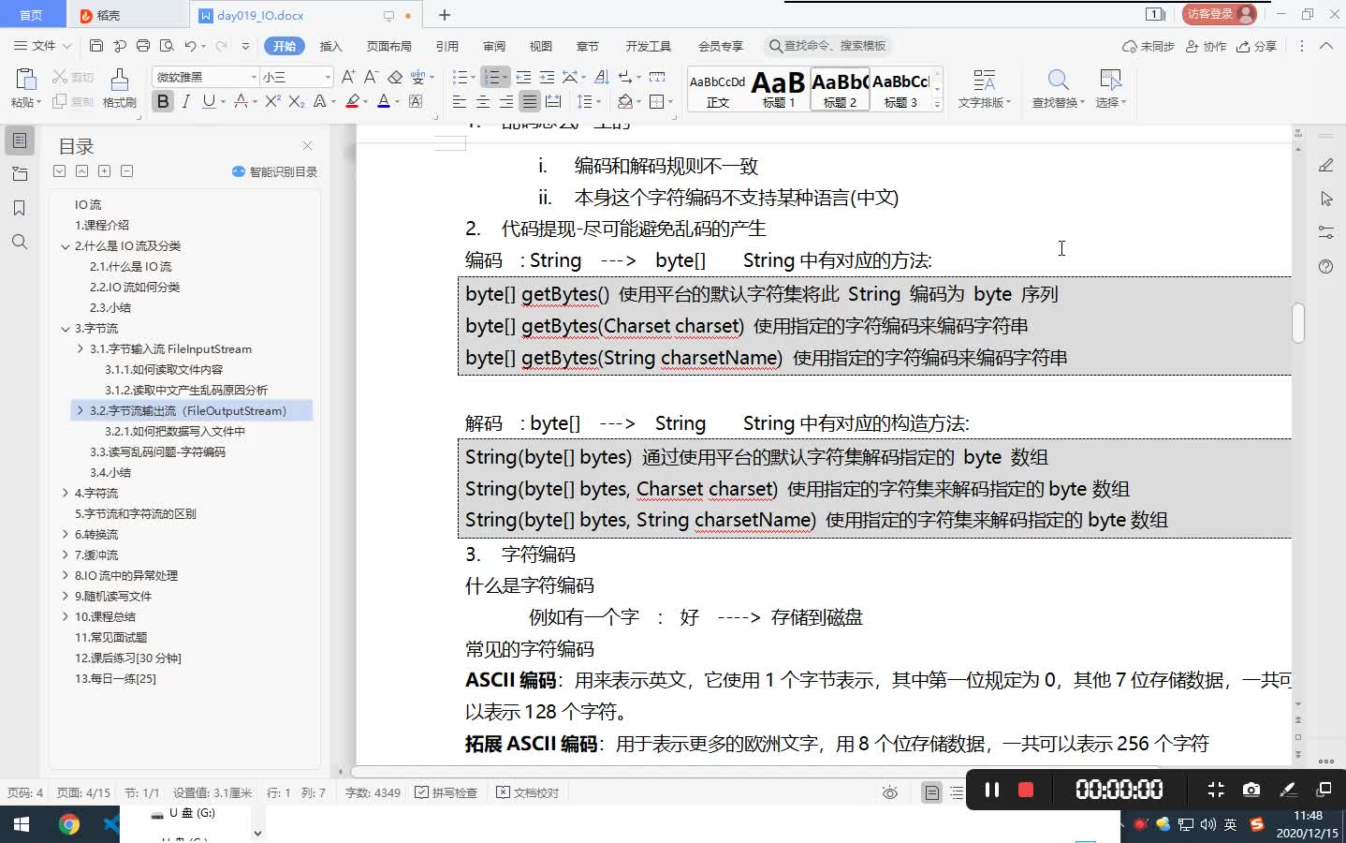Clear formatting with the eraser icon

tap(395, 77)
